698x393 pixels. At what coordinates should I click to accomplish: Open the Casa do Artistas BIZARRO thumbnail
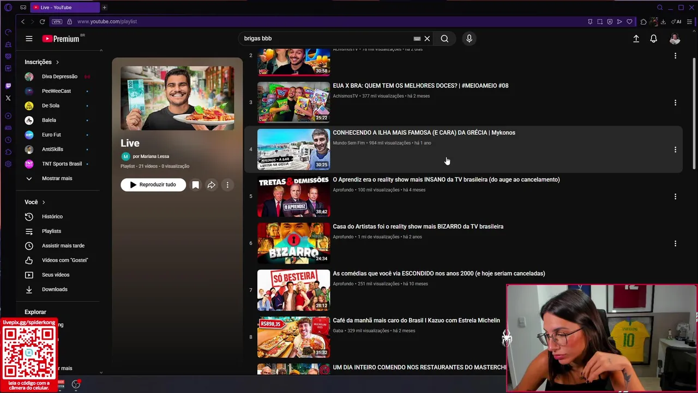(293, 243)
